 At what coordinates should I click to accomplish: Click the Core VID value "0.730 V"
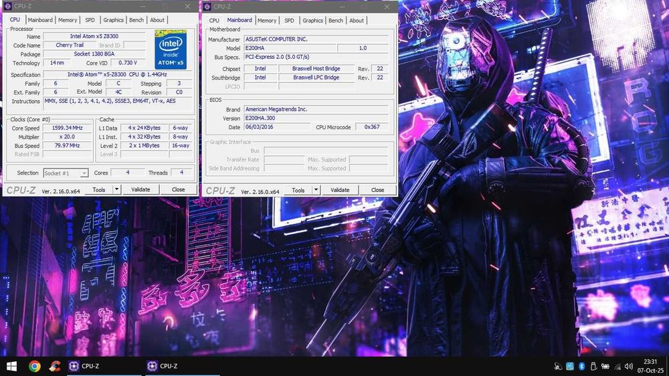point(128,63)
